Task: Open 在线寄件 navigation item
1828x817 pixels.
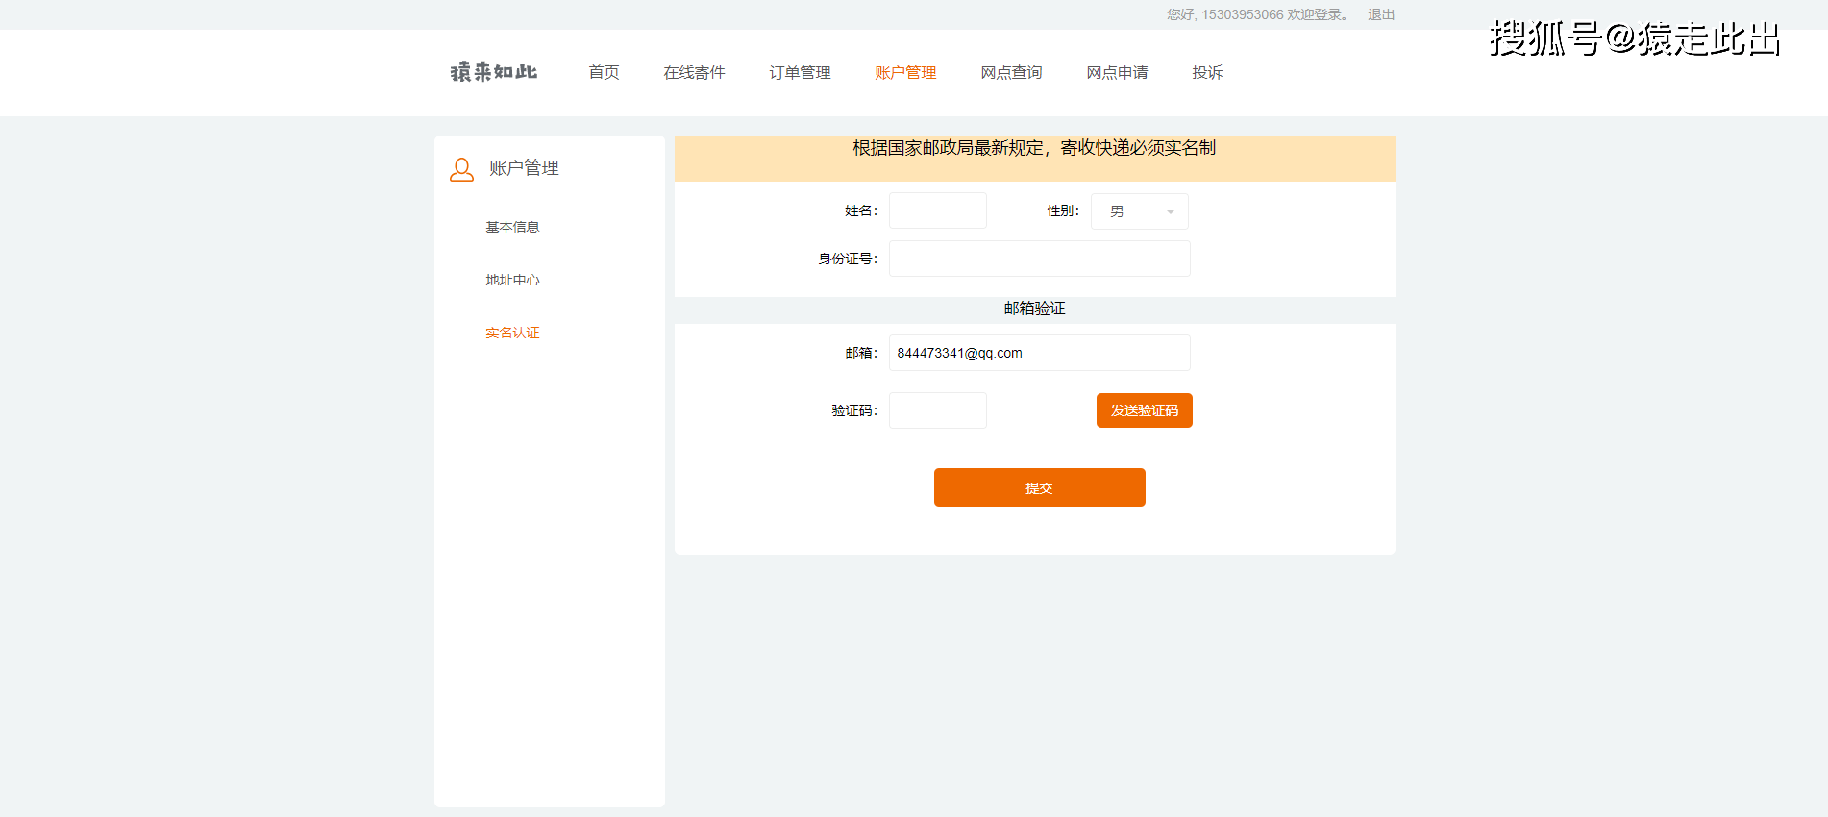Action: [694, 73]
